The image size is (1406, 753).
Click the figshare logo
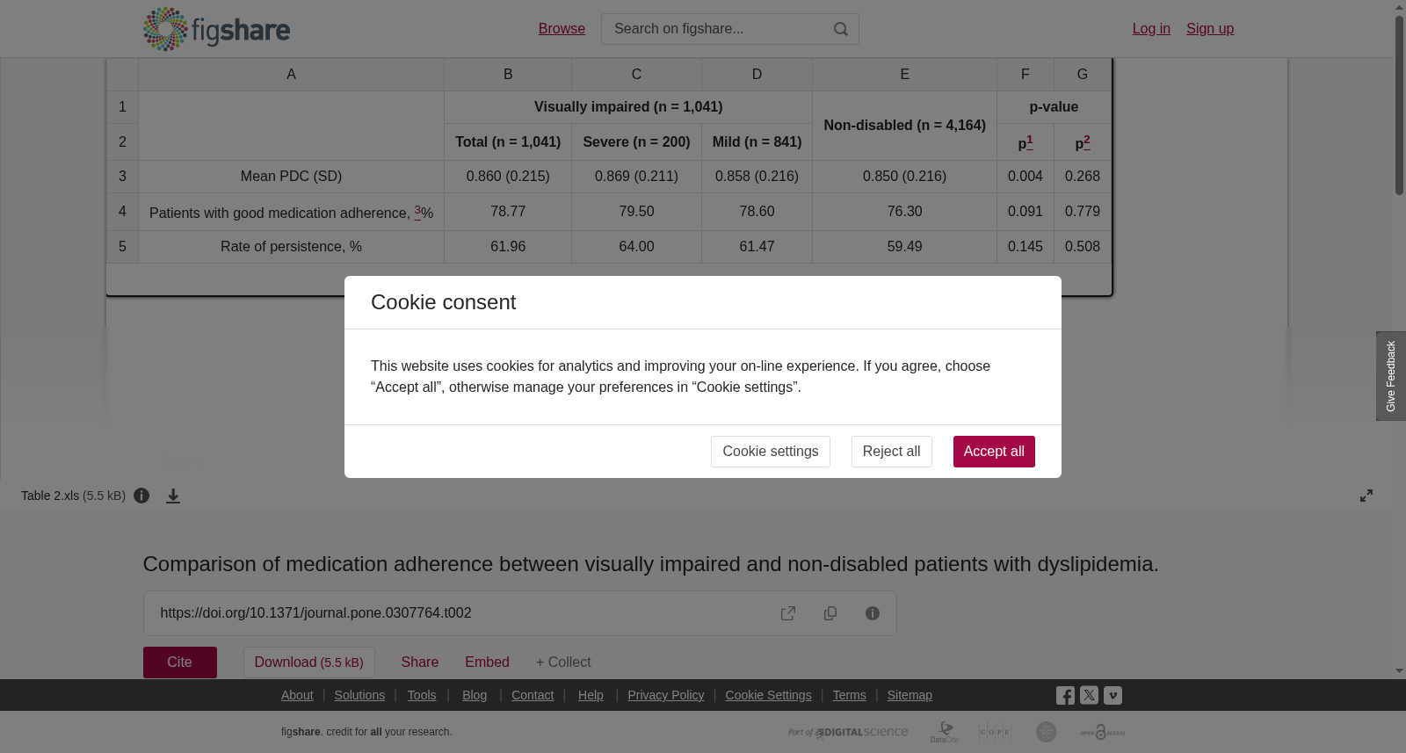(x=216, y=29)
